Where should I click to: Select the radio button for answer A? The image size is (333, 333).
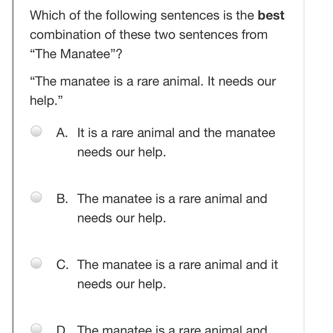pos(36,132)
